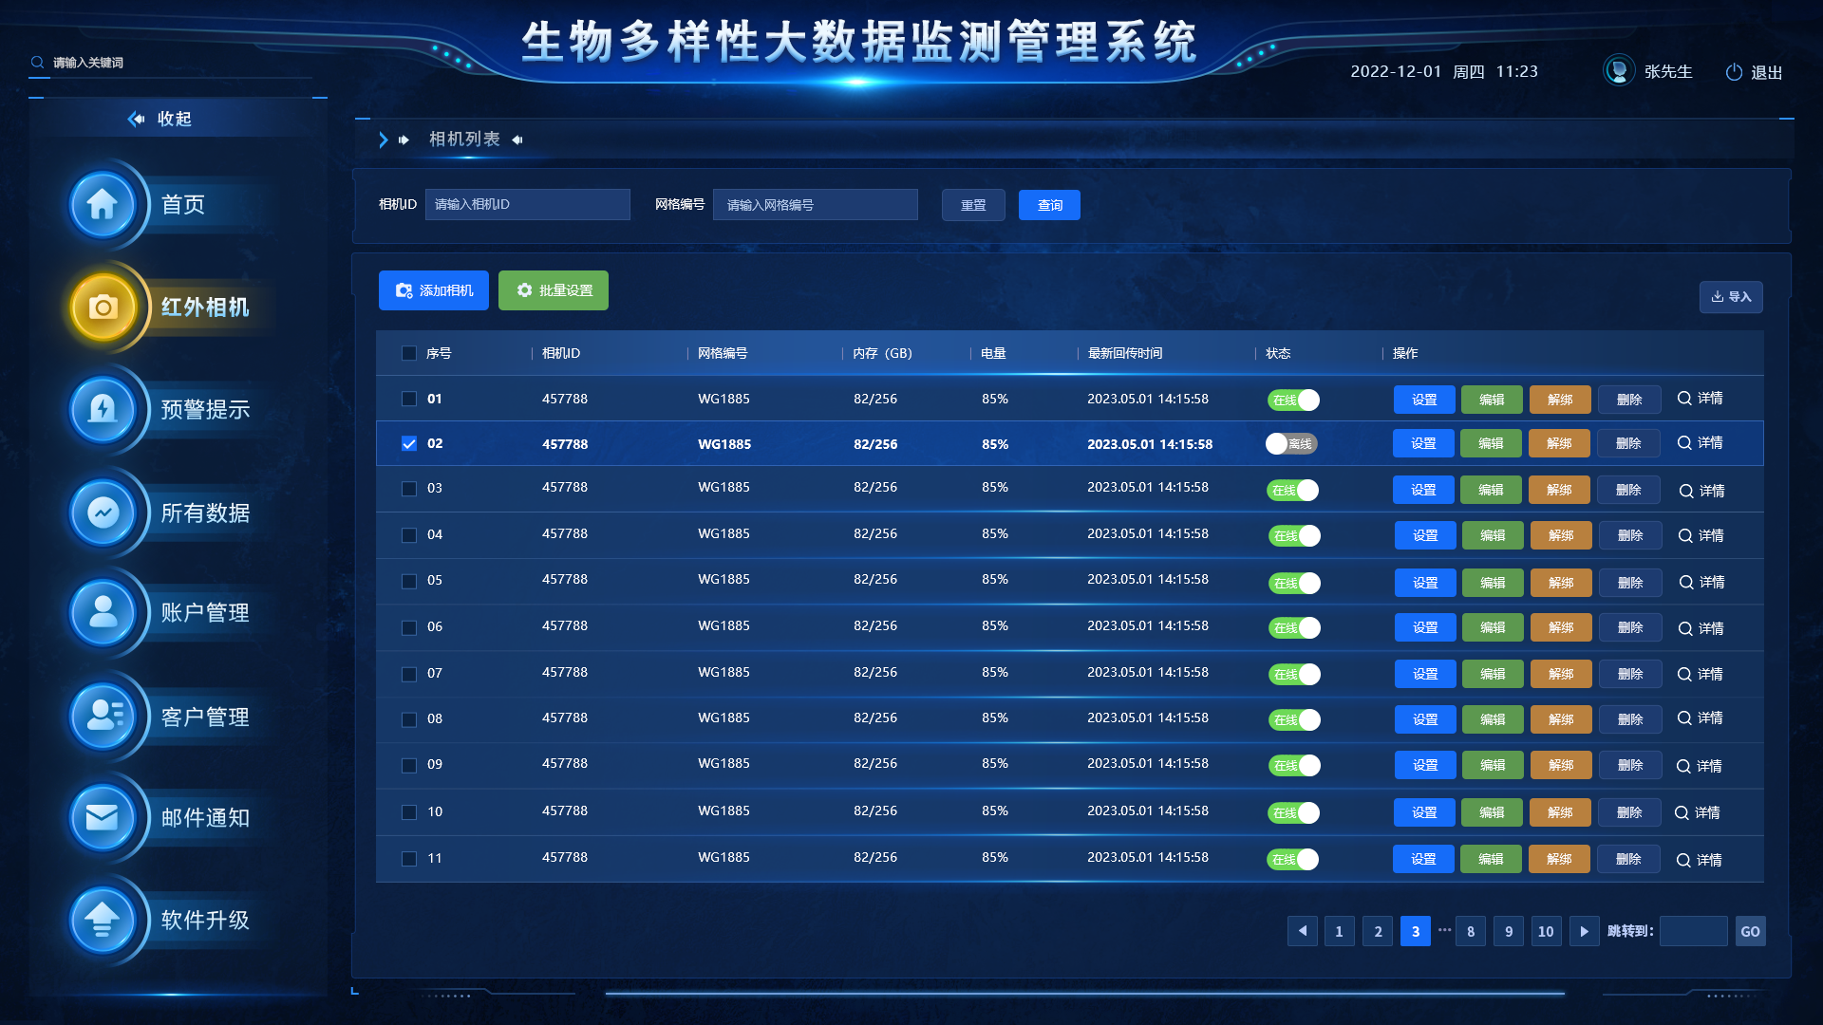The width and height of the screenshot is (1823, 1025).
Task: Click the 查询 query button
Action: [x=1049, y=205]
